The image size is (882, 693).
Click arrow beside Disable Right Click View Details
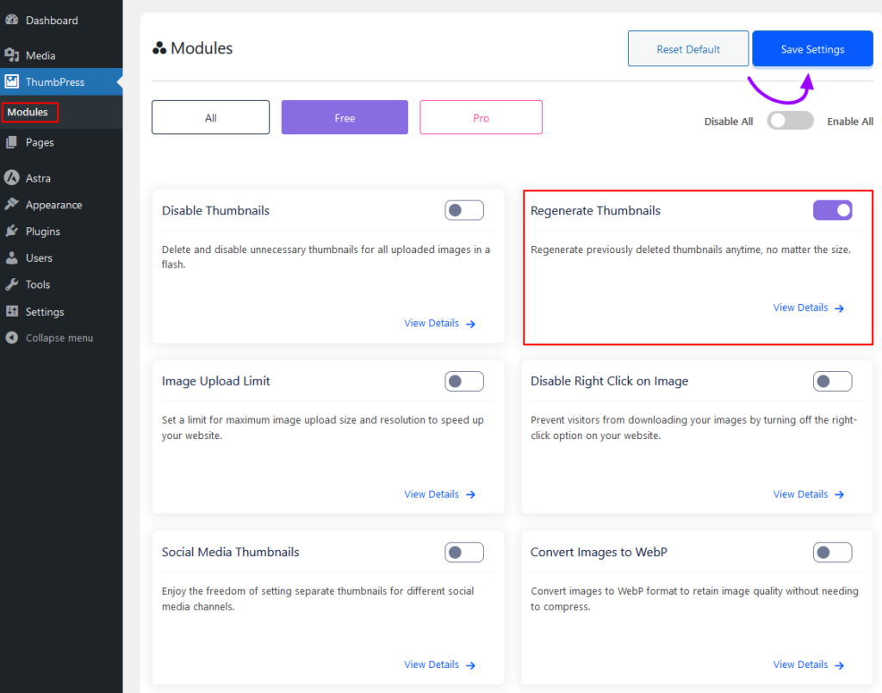839,495
